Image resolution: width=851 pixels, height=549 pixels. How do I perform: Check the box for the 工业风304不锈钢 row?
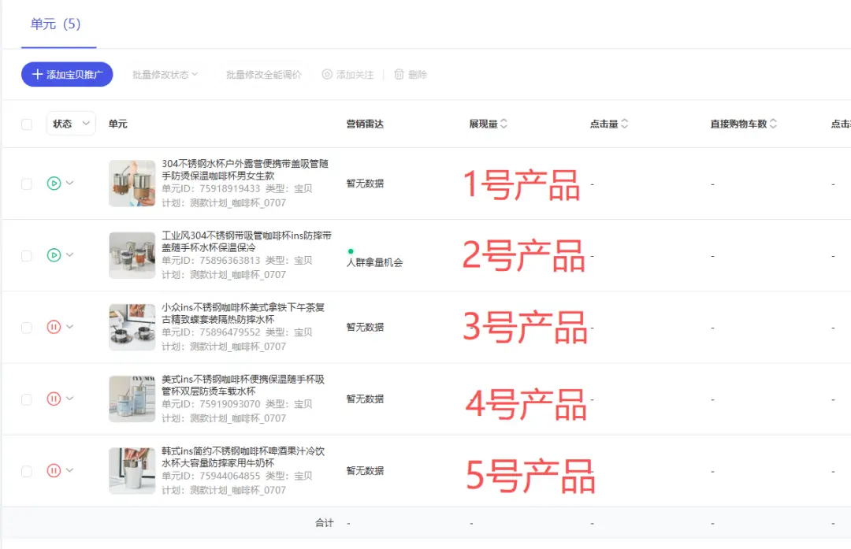point(27,255)
